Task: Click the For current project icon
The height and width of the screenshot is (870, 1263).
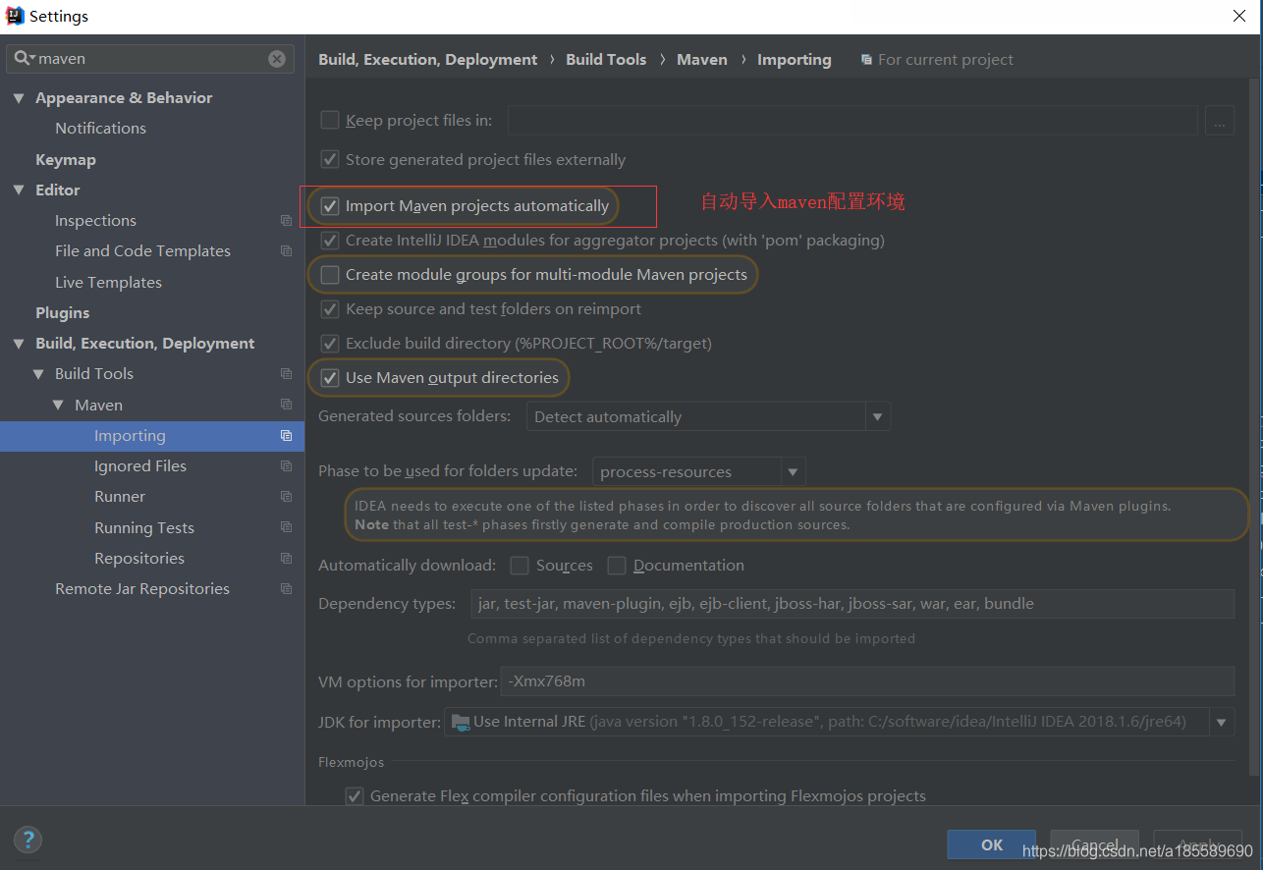Action: tap(866, 60)
